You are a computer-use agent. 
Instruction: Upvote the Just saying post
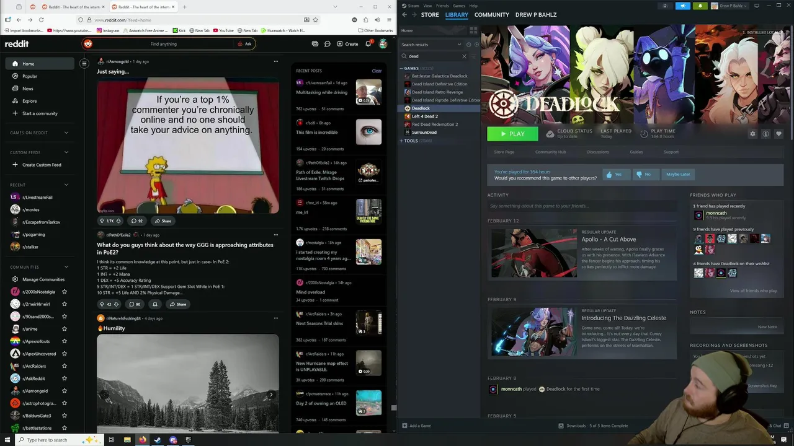[x=102, y=221]
